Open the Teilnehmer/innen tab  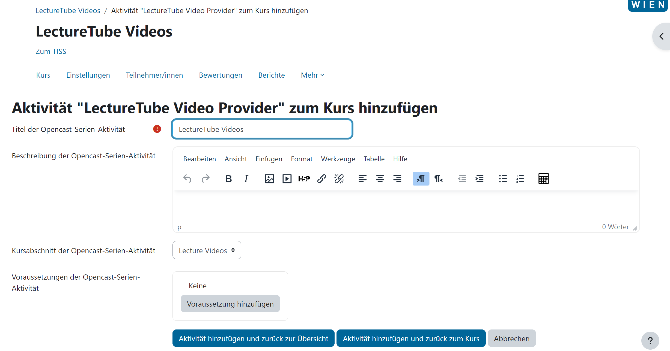154,75
